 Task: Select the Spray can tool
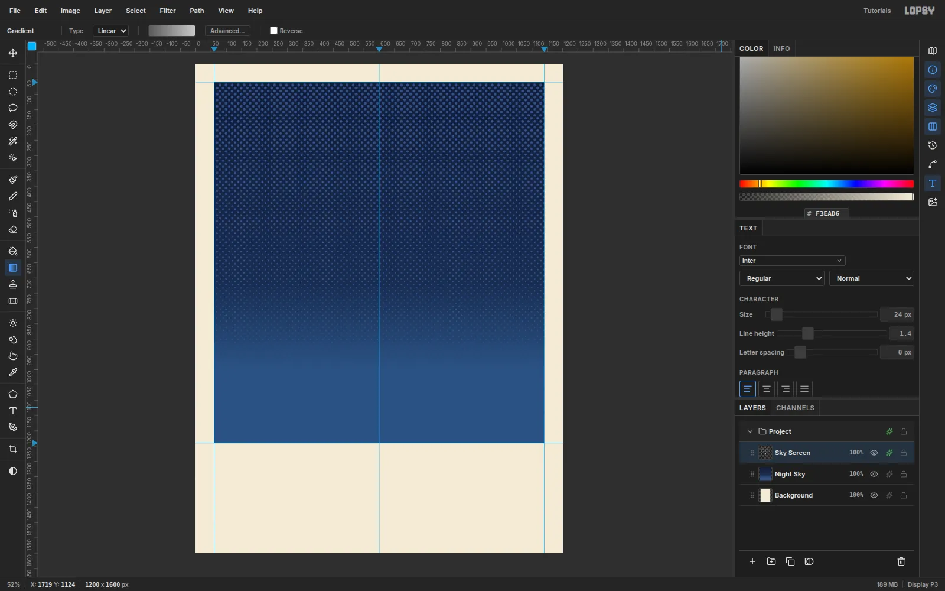coord(13,213)
